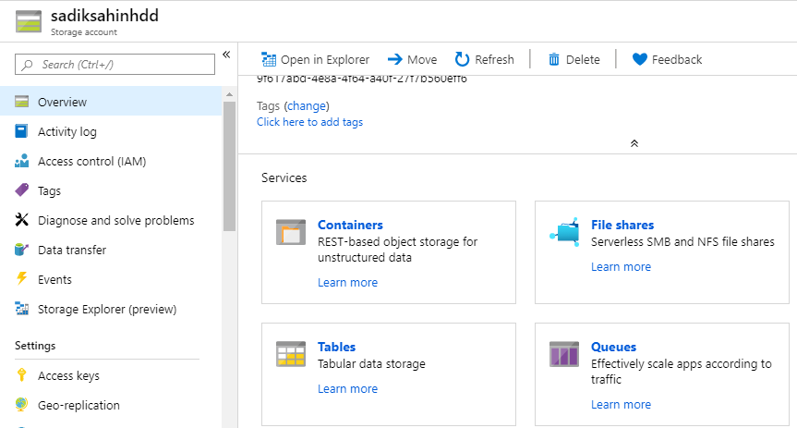This screenshot has height=428, width=797.
Task: Click Learn more under Tables
Action: click(347, 389)
